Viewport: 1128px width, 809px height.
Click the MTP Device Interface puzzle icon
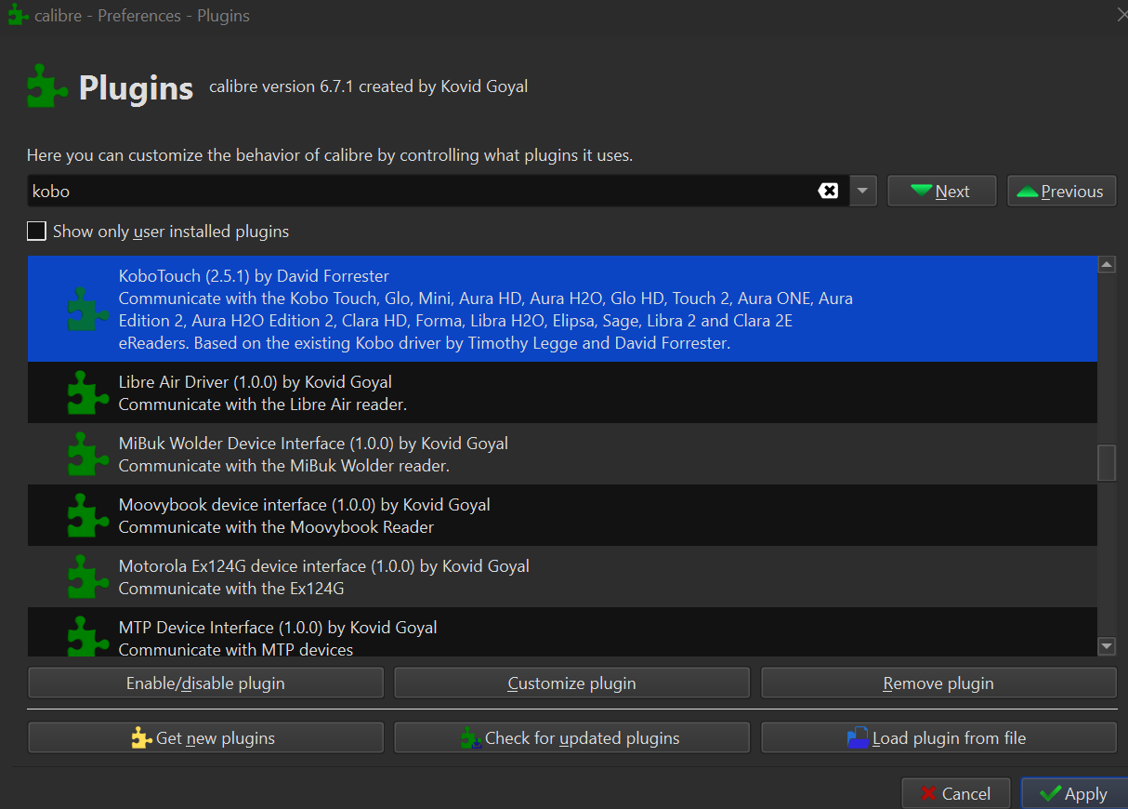pyautogui.click(x=88, y=637)
